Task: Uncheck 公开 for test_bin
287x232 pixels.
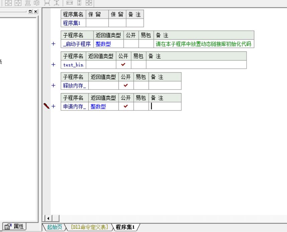Action: point(123,64)
